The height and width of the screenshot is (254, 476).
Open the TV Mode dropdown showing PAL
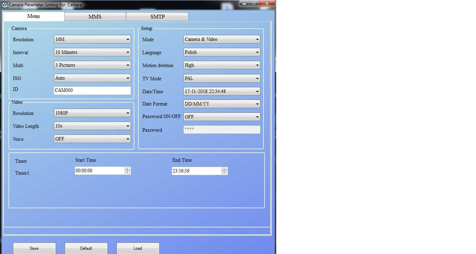pos(222,79)
